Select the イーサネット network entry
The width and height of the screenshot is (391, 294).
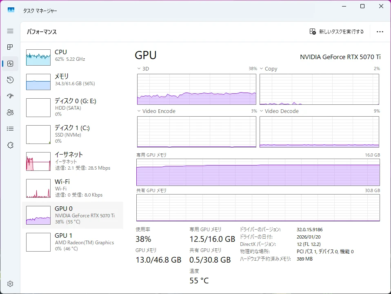pos(73,161)
